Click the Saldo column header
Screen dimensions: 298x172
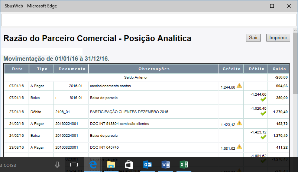click(279, 69)
